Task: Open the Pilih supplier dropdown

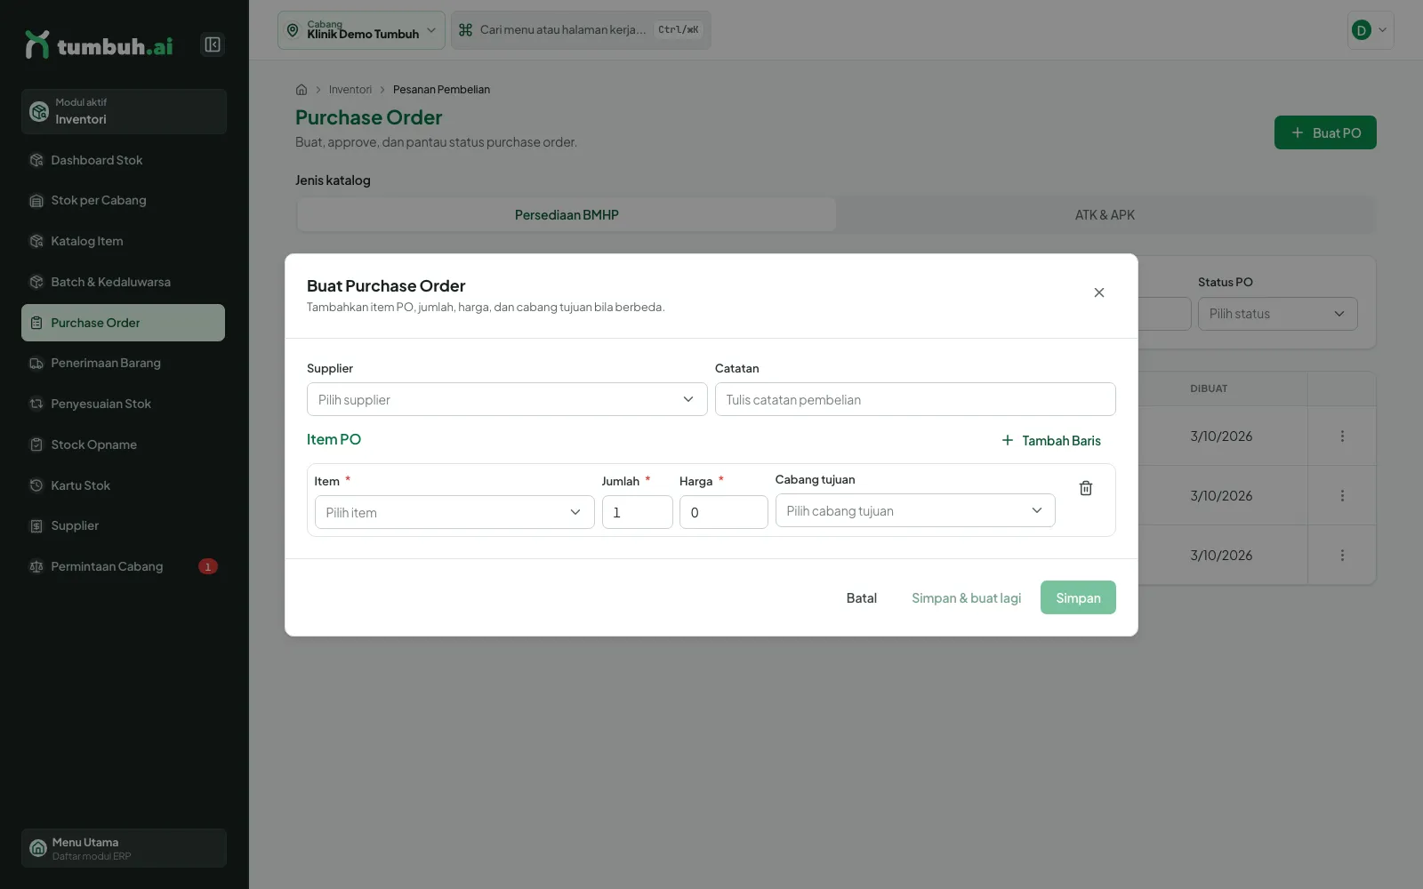Action: pyautogui.click(x=507, y=399)
